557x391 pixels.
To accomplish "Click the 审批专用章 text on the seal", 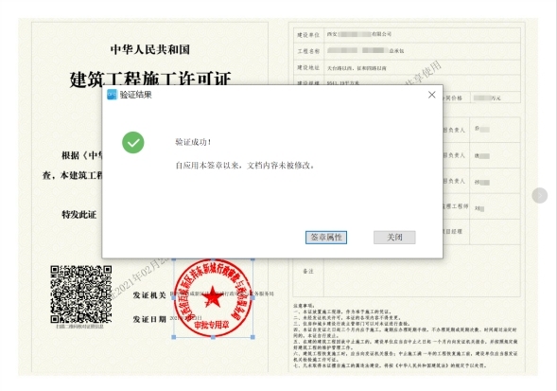I will coord(212,325).
